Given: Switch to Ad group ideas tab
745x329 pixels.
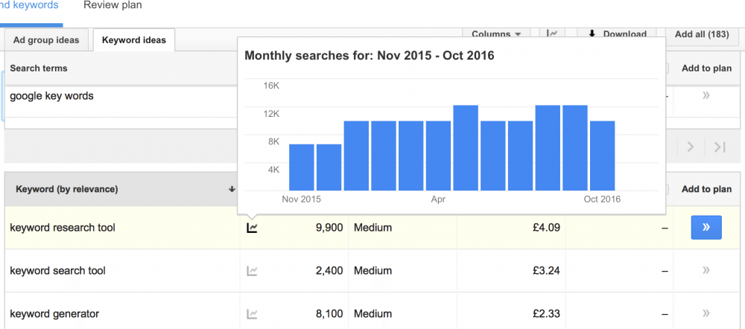Looking at the screenshot, I should [x=46, y=40].
